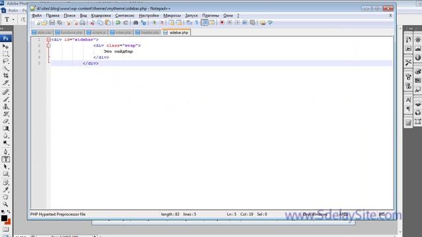Open the Photoshop Info panel icon
The image size is (422, 237).
click(x=418, y=57)
